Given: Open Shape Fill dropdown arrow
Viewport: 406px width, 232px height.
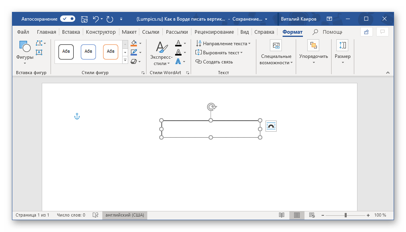Looking at the screenshot, I should click(x=141, y=43).
